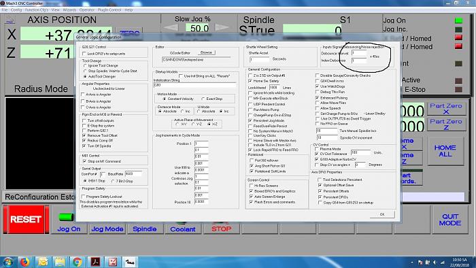Open the Wizards menu
Image resolution: width=476 pixels, height=268 pixels.
click(69, 10)
